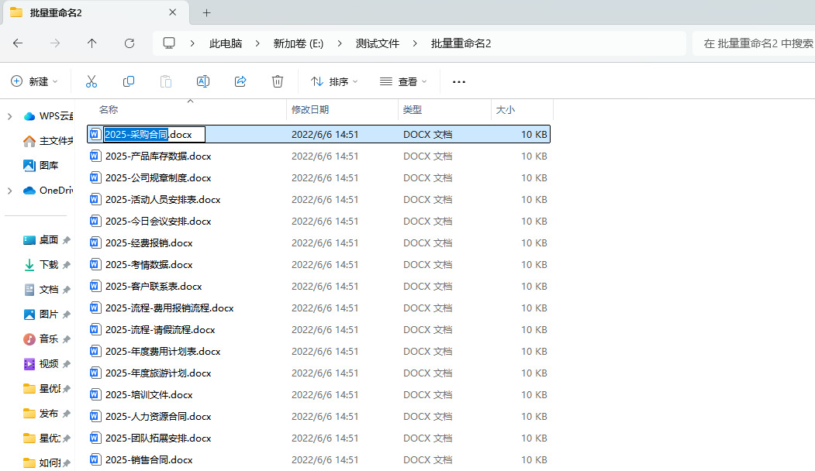Select file 2025-考情数据.docx
Image resolution: width=815 pixels, height=471 pixels.
coord(319,265)
